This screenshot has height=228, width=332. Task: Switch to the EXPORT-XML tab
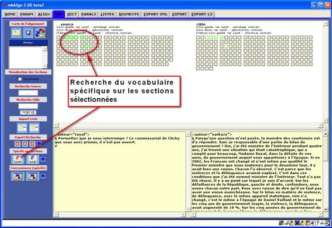pyautogui.click(x=156, y=14)
